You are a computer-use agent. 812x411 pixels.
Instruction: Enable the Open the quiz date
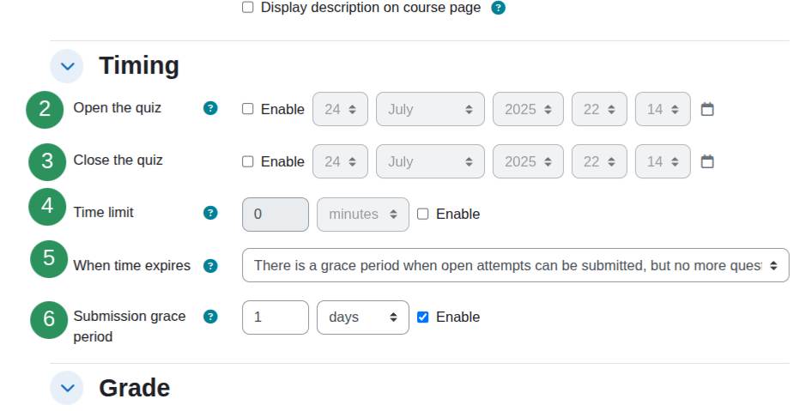(248, 109)
